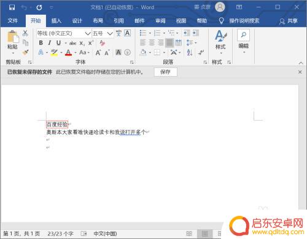
Task: Click the multilevel list icon
Action: pyautogui.click(x=171, y=33)
